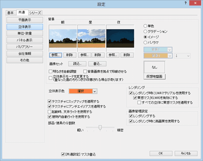Click the 仮想地盤面 button
The height and width of the screenshot is (161, 203).
pyautogui.click(x=155, y=76)
